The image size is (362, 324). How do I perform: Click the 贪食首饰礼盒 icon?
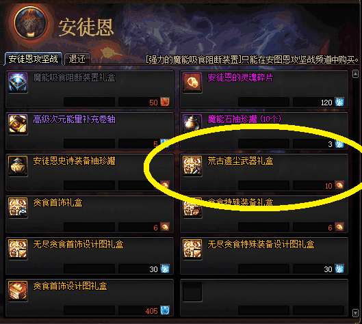click(x=18, y=208)
